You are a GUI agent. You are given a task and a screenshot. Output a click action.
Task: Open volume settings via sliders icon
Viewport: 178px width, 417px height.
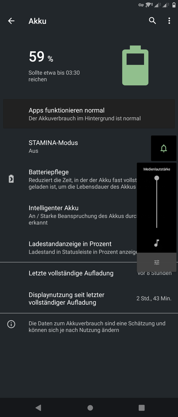[156, 262]
